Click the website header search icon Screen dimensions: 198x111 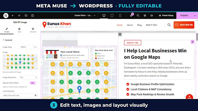tap(169, 25)
